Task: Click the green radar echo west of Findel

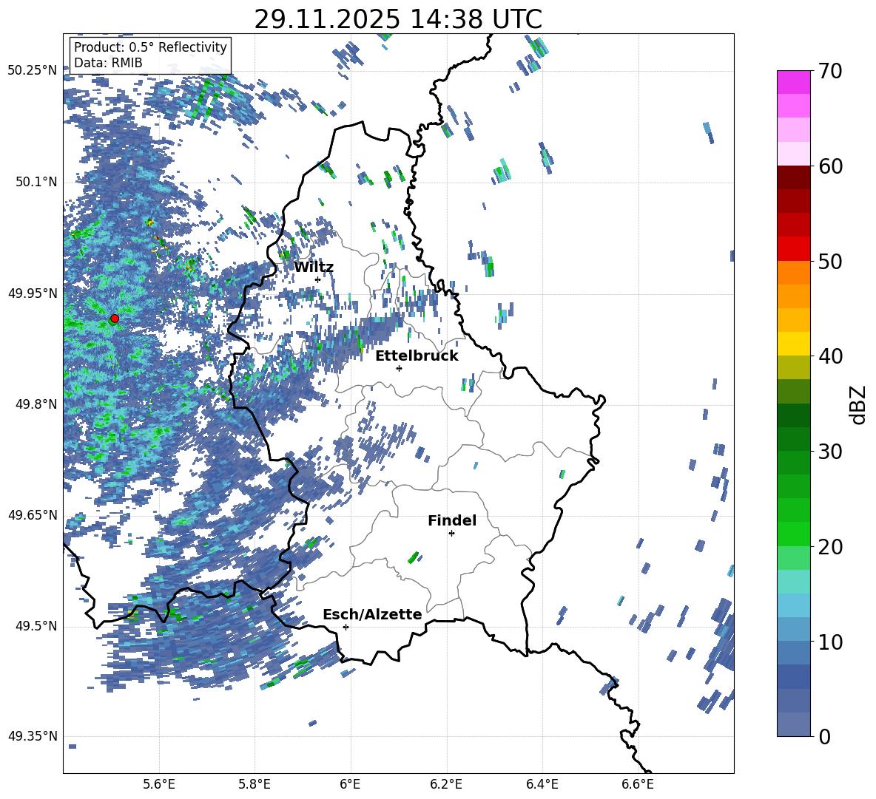Action: coord(414,557)
